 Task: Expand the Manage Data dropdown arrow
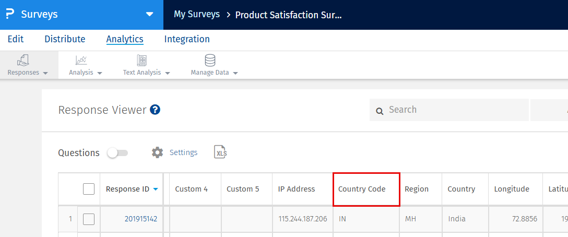pos(235,73)
